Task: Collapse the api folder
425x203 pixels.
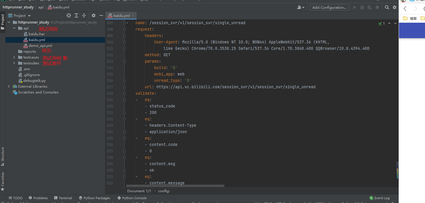Action: (14, 28)
